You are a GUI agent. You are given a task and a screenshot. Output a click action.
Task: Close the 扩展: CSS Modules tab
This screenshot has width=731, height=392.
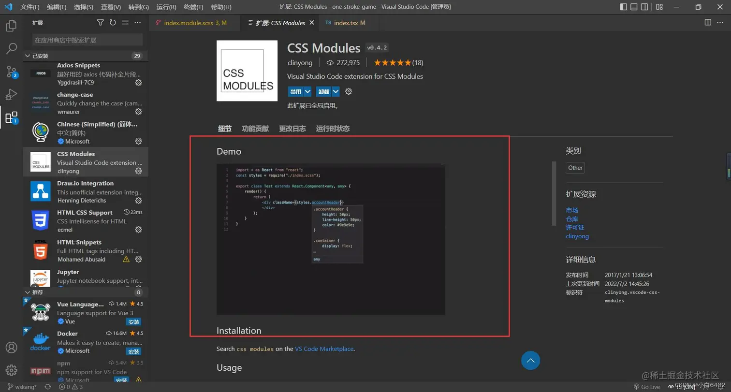pos(311,23)
